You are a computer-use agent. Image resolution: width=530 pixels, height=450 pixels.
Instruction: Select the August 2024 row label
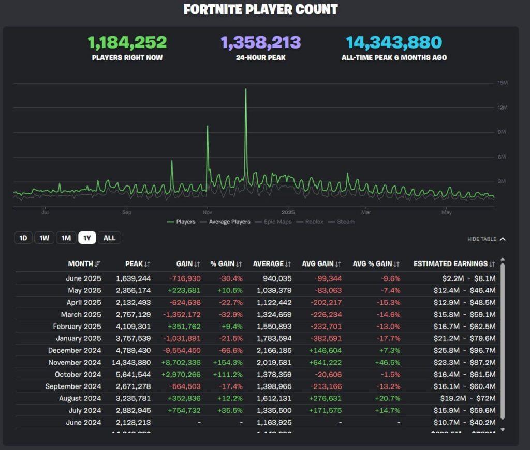pos(80,398)
